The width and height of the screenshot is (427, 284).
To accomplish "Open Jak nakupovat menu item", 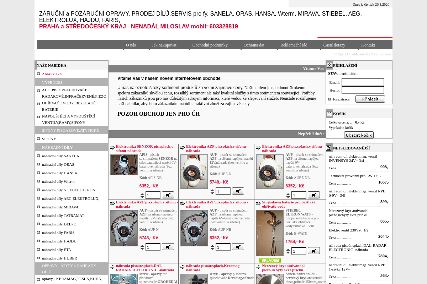I will coord(164,45).
